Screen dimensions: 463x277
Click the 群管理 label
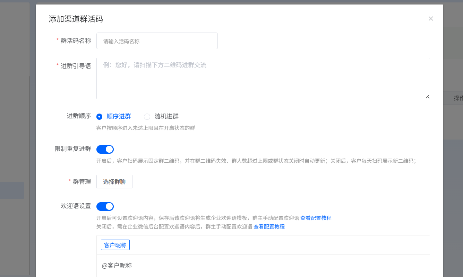tap(82, 181)
